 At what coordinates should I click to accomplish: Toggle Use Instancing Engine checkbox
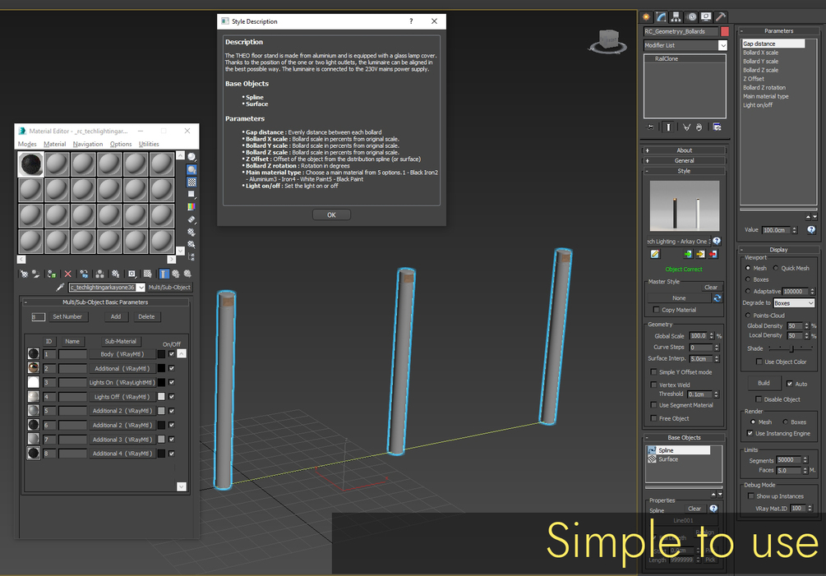coord(750,433)
